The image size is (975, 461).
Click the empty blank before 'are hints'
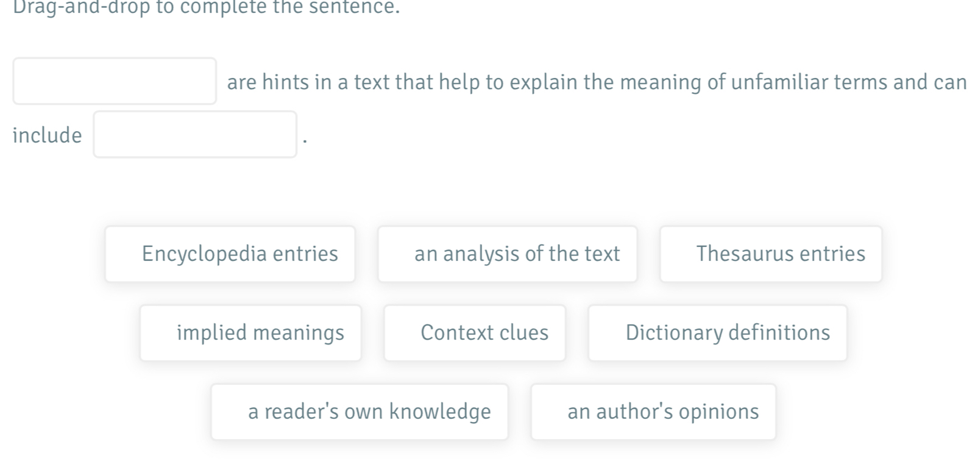[x=115, y=81]
